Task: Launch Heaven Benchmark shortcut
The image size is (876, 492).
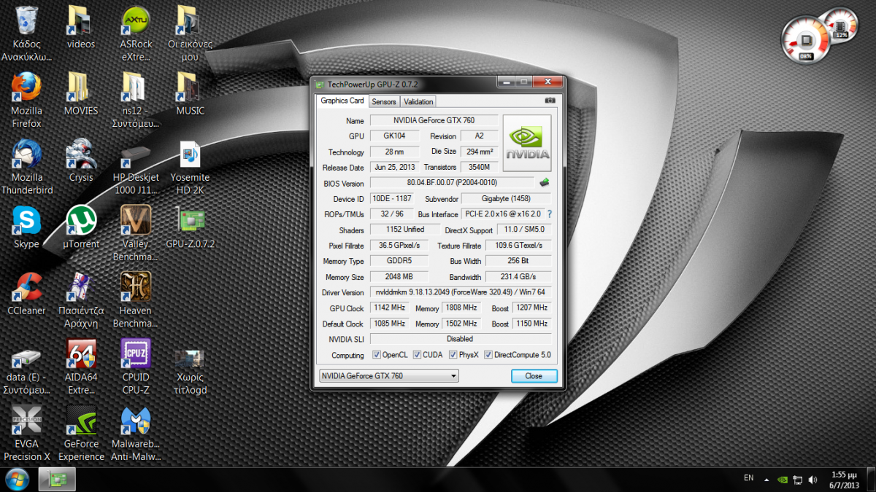Action: coord(136,300)
